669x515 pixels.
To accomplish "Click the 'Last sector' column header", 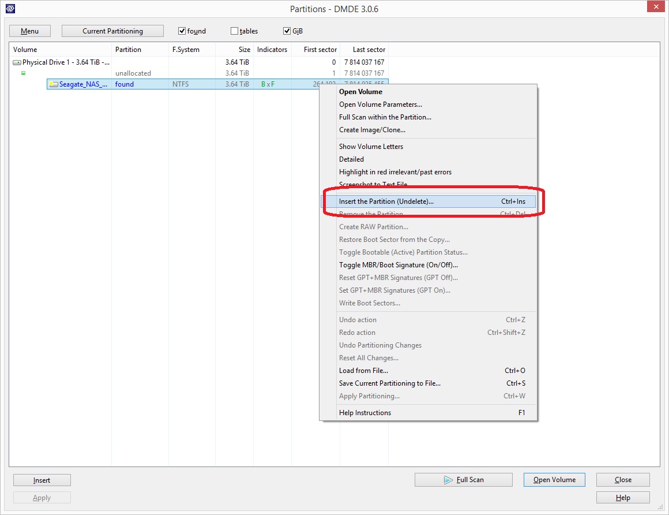I will point(364,50).
